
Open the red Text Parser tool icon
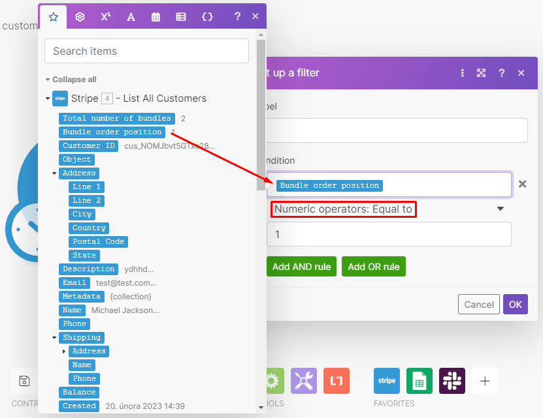(x=336, y=381)
